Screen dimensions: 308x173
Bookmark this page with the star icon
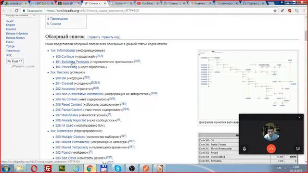point(275,11)
